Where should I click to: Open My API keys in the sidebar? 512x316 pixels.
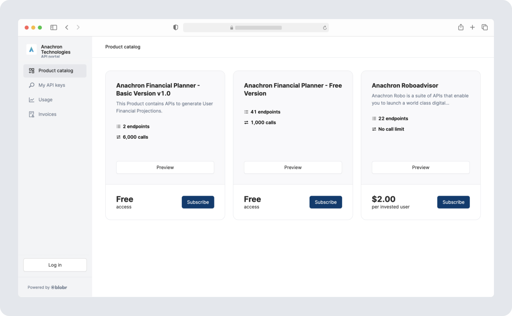click(x=55, y=85)
